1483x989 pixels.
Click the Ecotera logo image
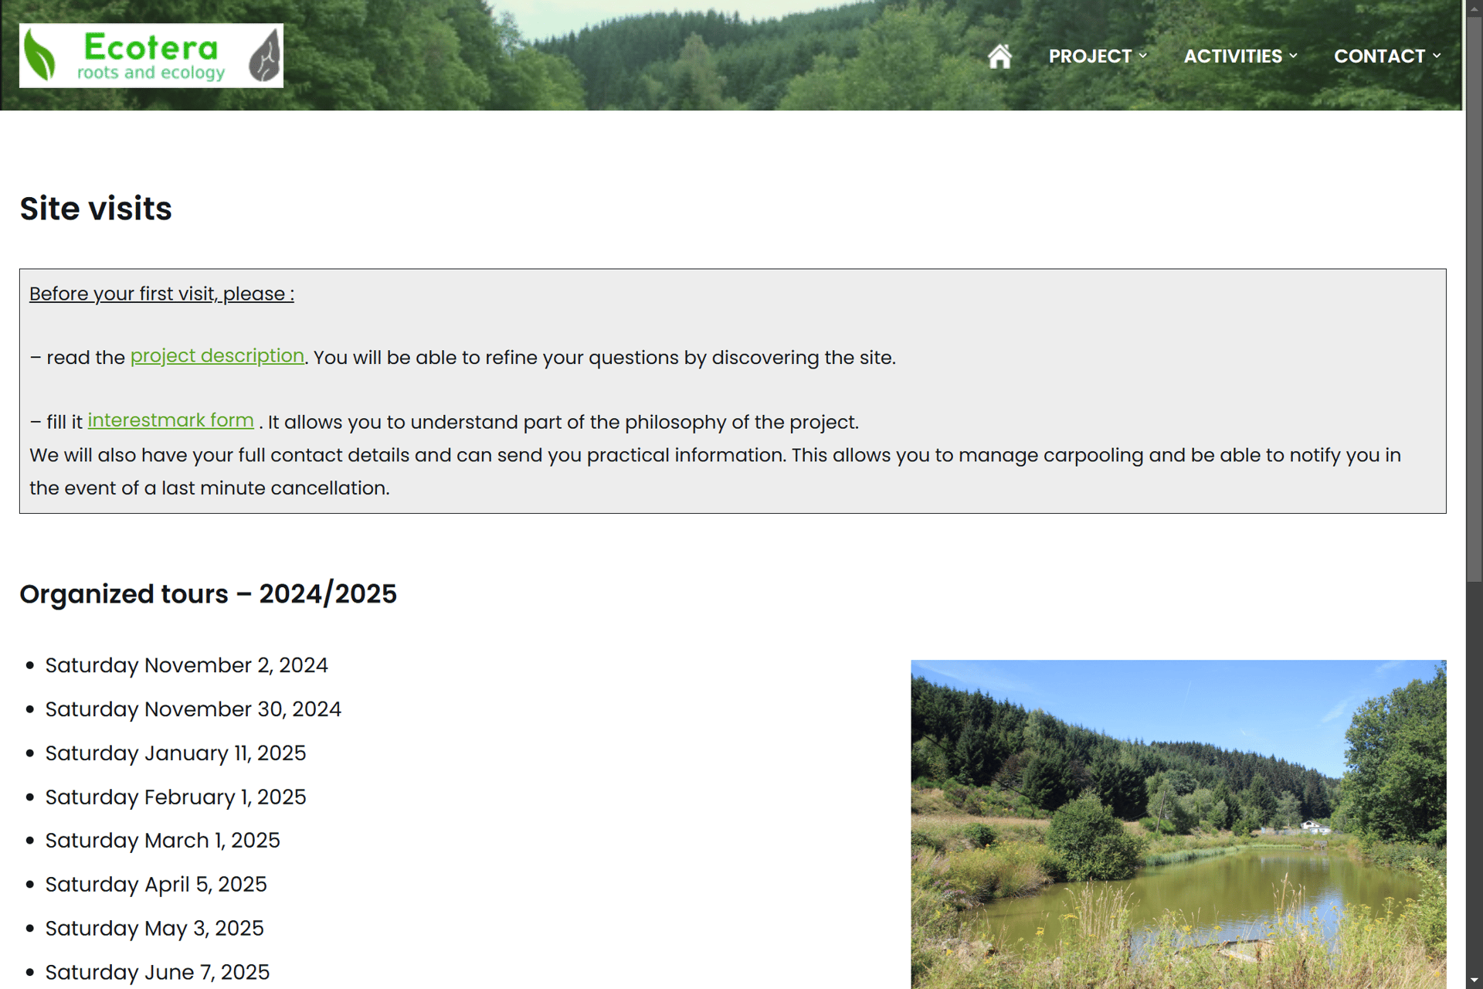[151, 56]
